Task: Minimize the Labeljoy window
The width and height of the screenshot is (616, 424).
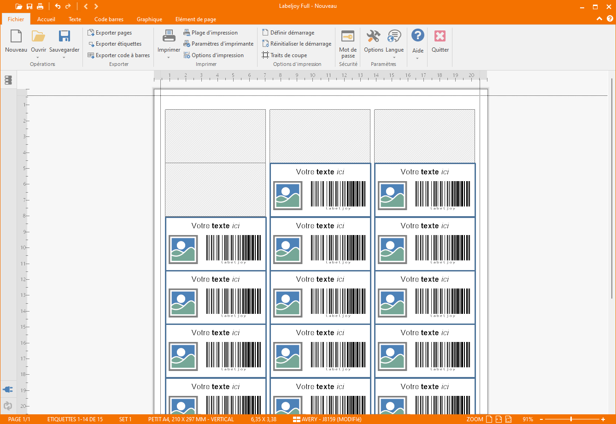Action: click(582, 6)
